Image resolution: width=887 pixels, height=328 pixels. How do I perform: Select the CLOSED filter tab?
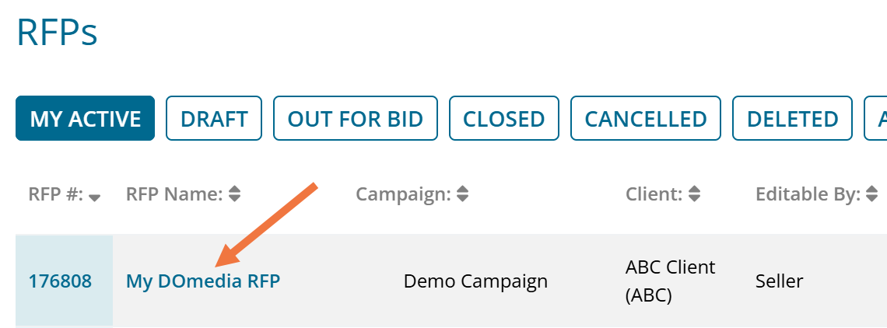click(503, 119)
